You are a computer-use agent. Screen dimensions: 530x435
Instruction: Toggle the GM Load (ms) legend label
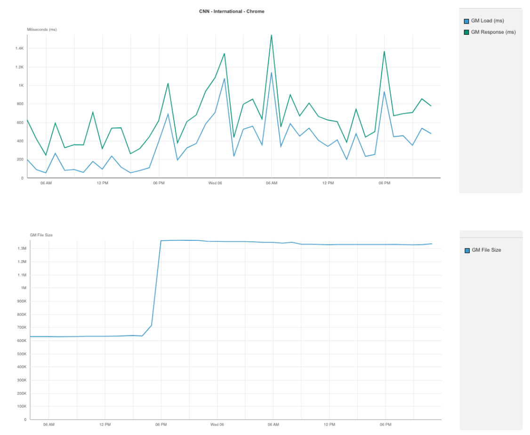[x=488, y=21]
